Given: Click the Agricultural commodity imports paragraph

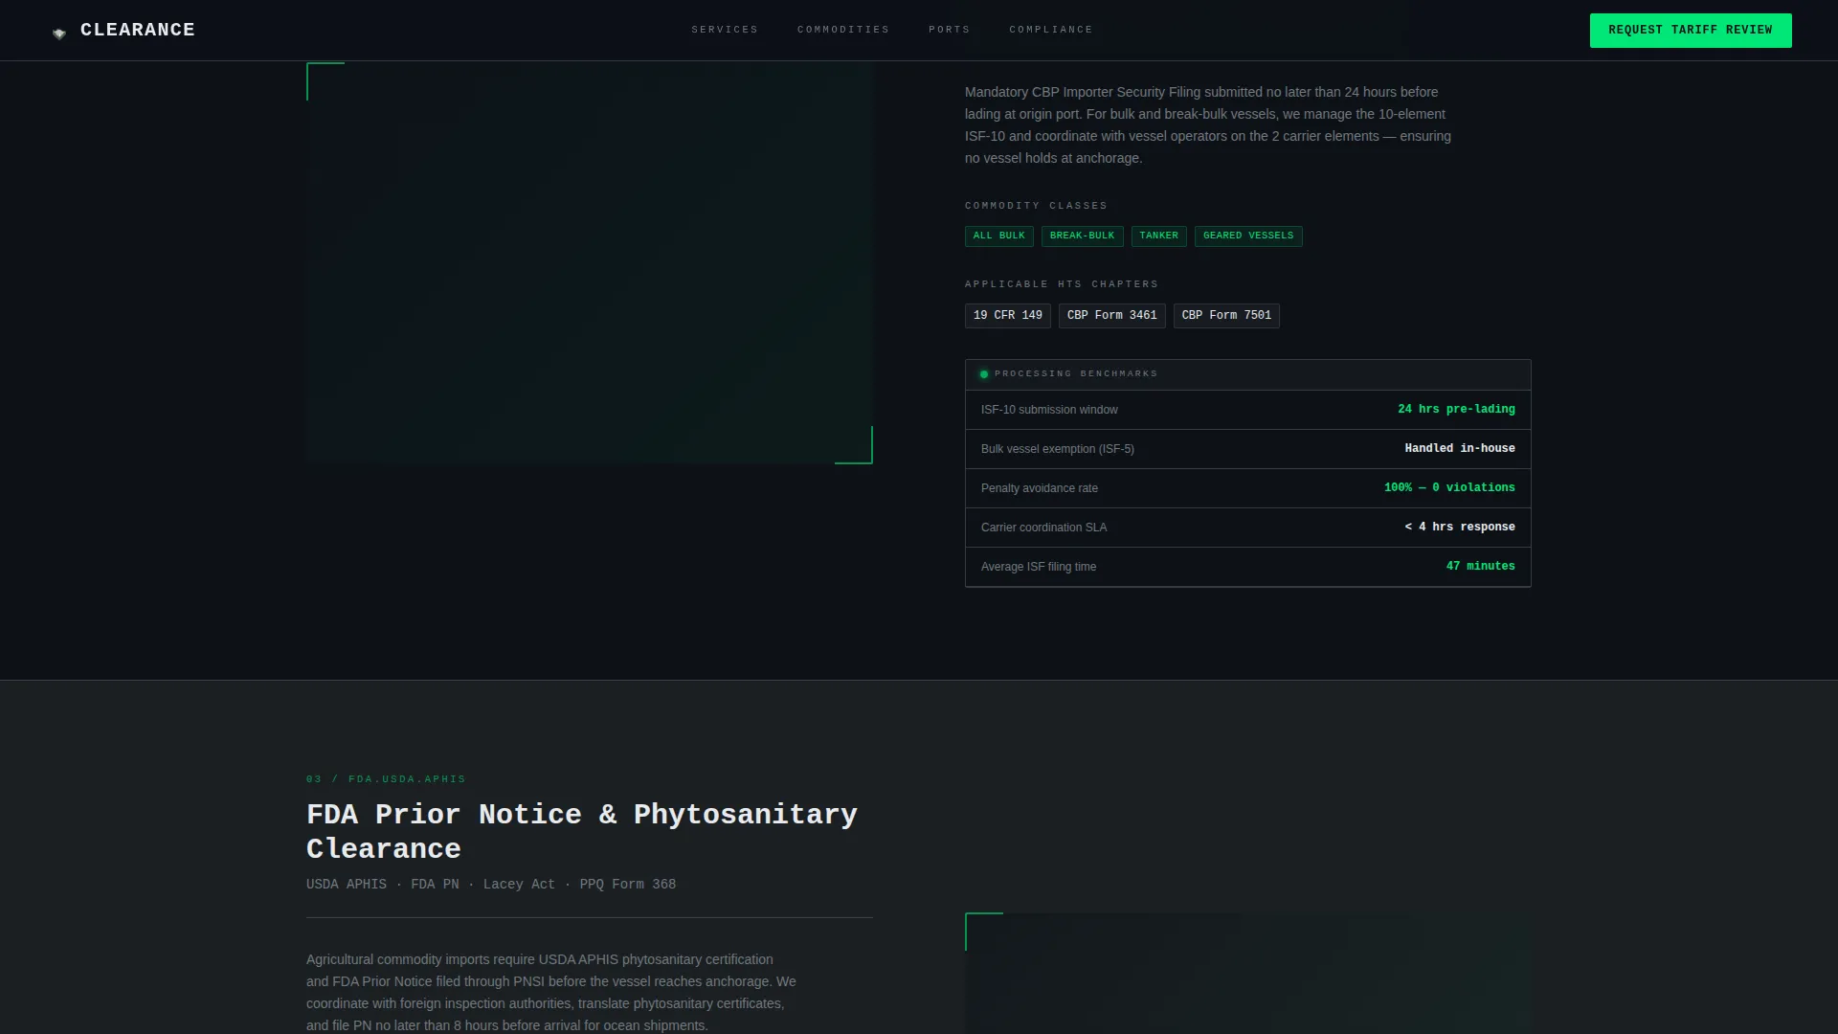Looking at the screenshot, I should [551, 992].
